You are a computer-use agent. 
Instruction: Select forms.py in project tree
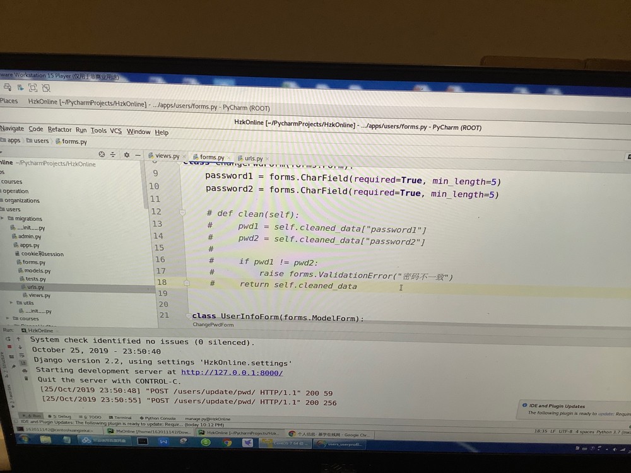click(x=31, y=262)
